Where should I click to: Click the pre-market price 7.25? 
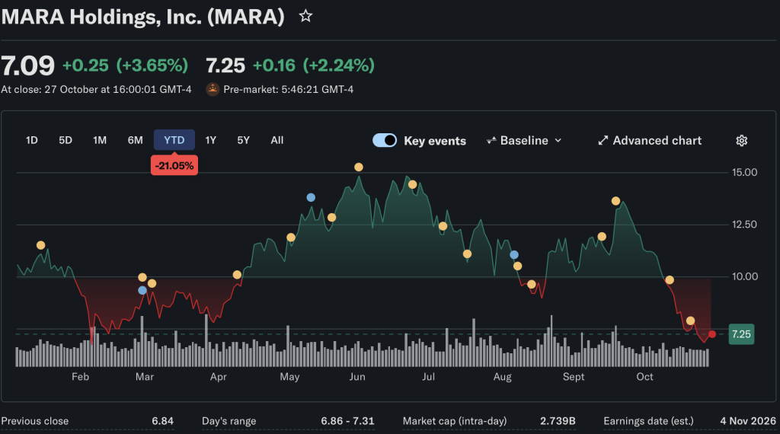(225, 65)
